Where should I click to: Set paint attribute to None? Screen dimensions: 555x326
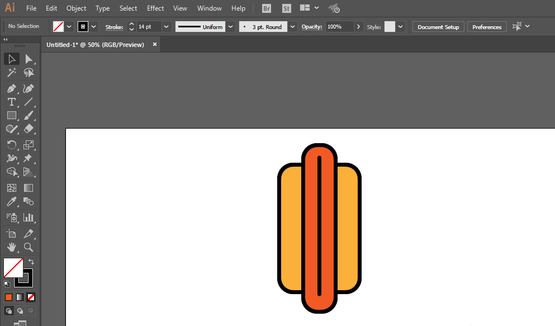click(31, 297)
